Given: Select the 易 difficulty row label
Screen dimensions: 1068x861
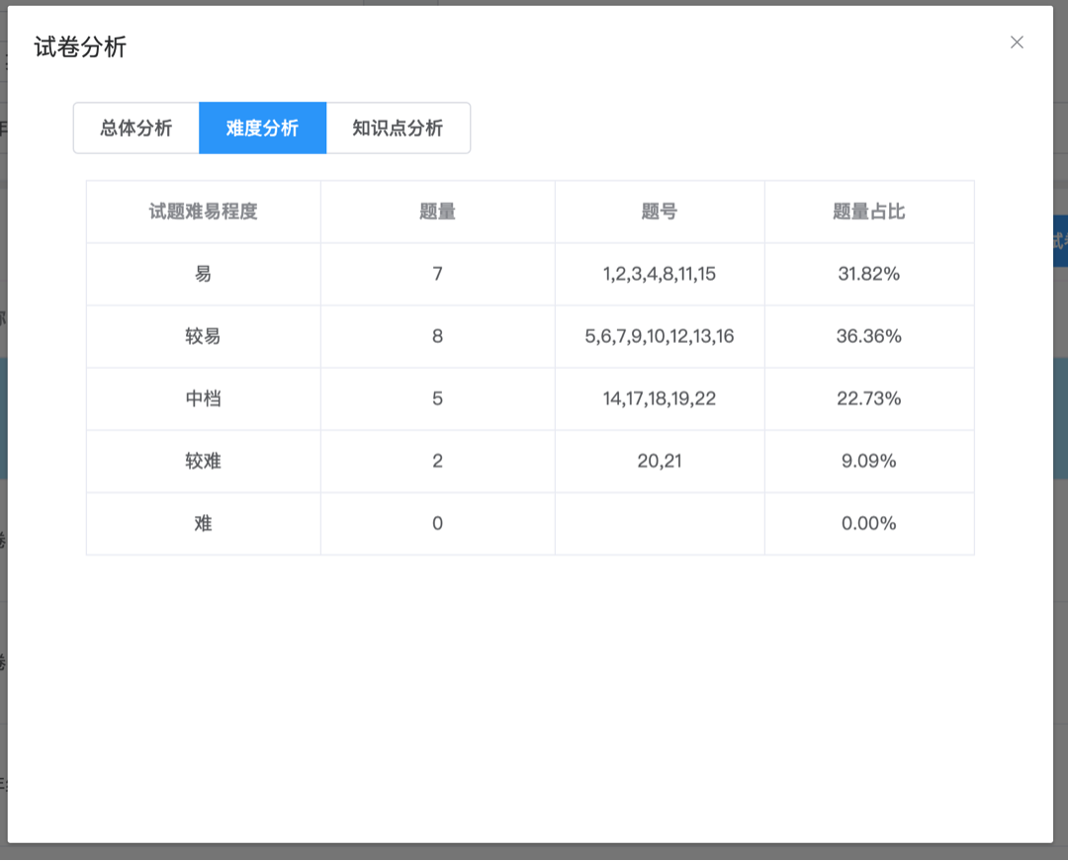Looking at the screenshot, I should [203, 274].
